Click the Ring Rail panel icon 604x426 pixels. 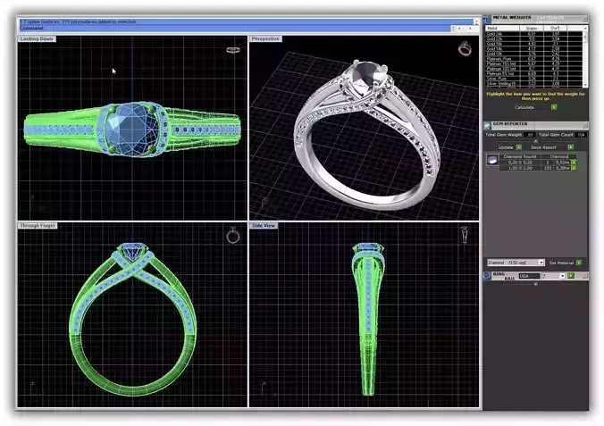(x=487, y=275)
